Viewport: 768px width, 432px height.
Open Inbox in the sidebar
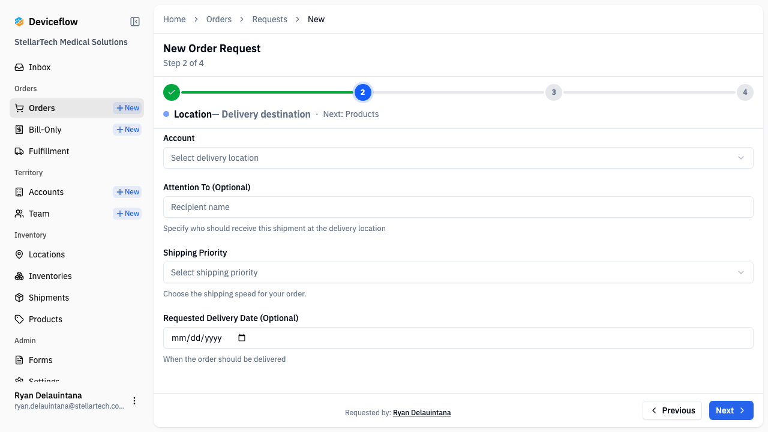click(77, 67)
